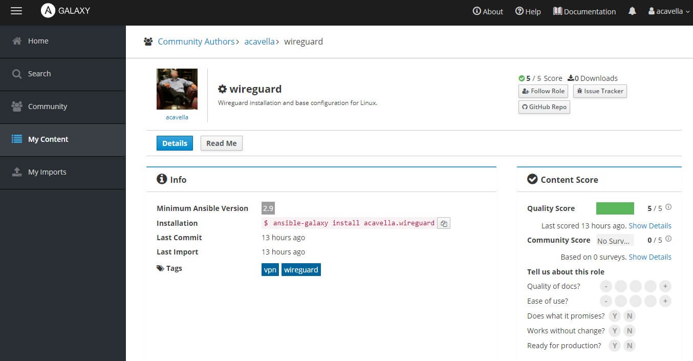This screenshot has height=361, width=693.
Task: Open the GitHub Repo button
Action: tap(544, 107)
